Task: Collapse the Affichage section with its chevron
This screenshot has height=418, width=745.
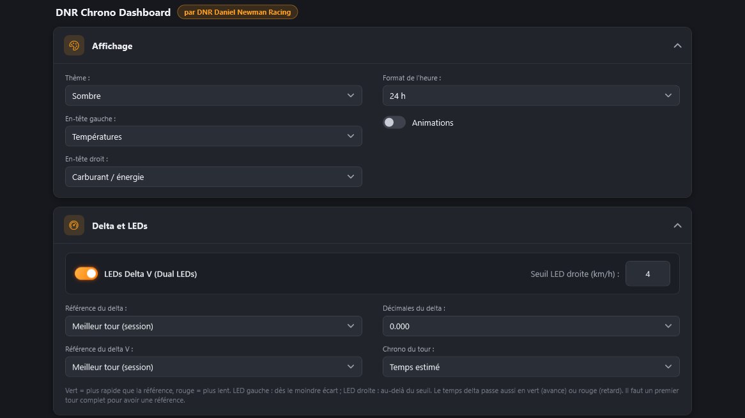Action: tap(677, 45)
